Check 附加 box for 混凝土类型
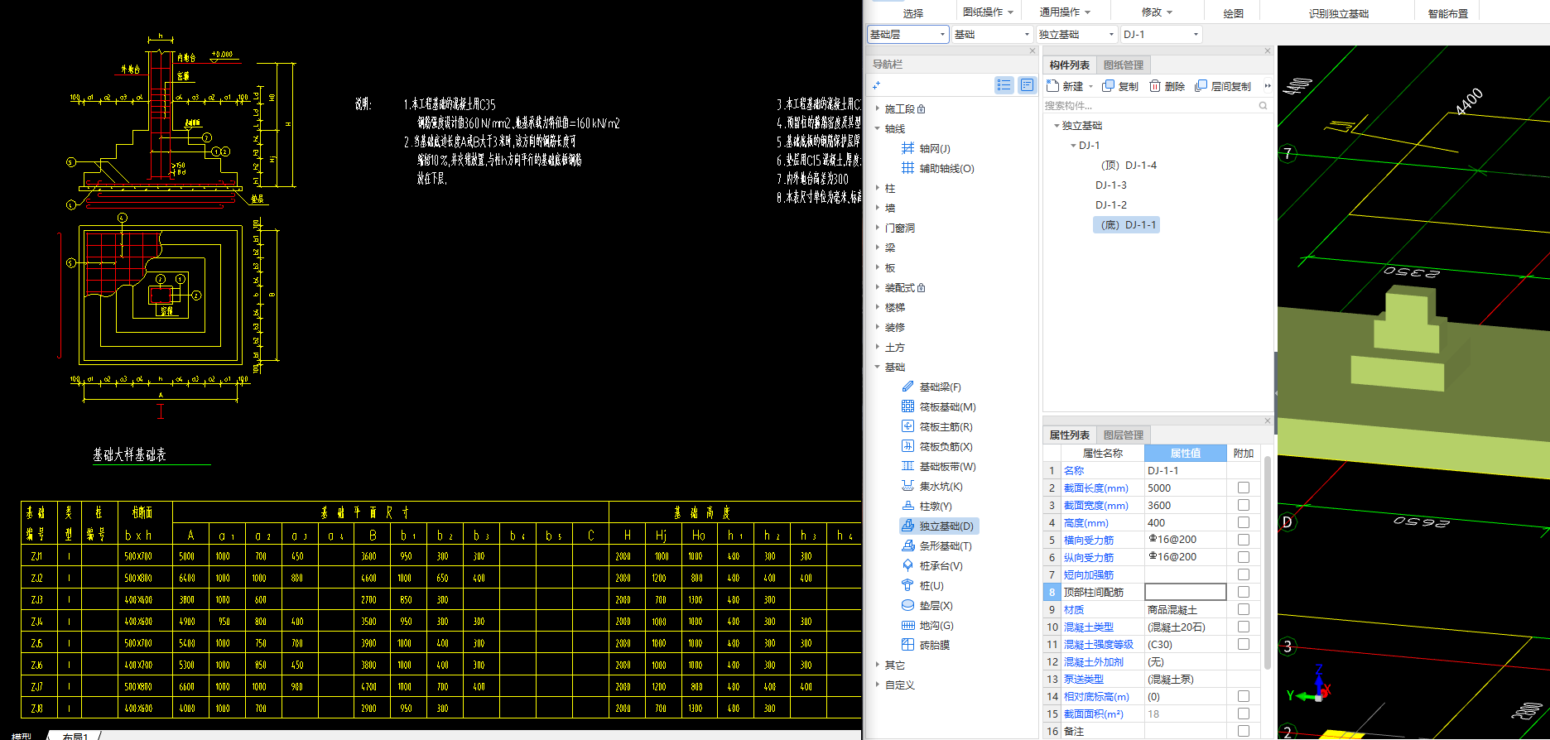This screenshot has width=1550, height=740. [x=1244, y=627]
